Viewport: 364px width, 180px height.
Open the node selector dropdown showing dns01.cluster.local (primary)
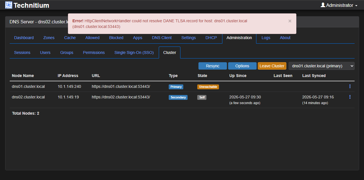pos(321,66)
